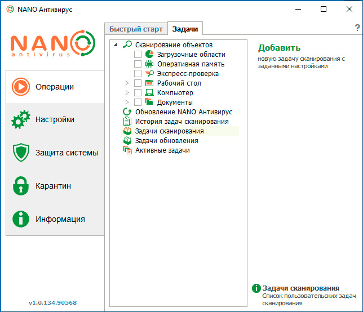Click the Рабочий стол window icon
Image resolution: width=363 pixels, height=312 pixels.
click(149, 83)
